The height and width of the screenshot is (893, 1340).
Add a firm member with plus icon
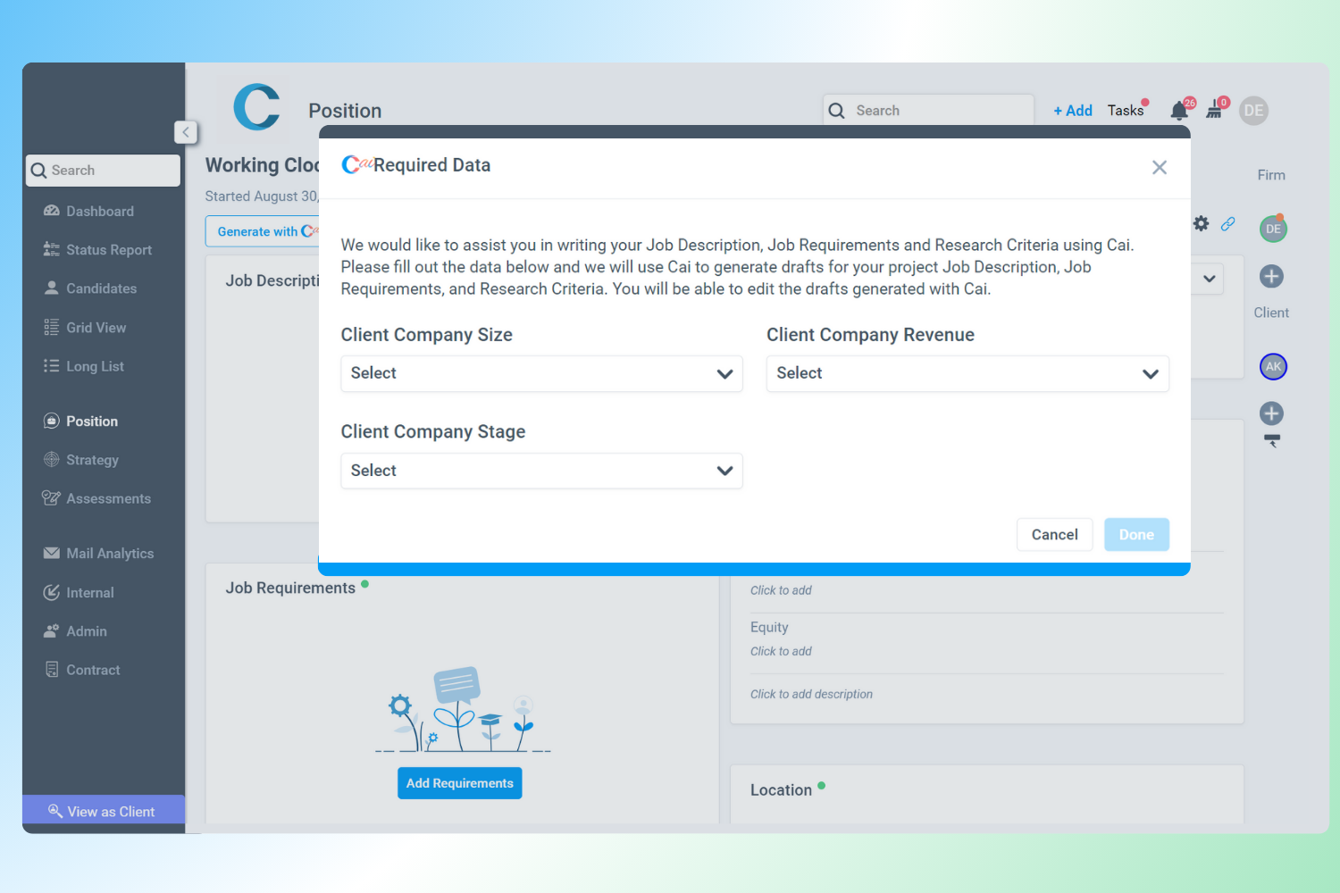coord(1271,277)
